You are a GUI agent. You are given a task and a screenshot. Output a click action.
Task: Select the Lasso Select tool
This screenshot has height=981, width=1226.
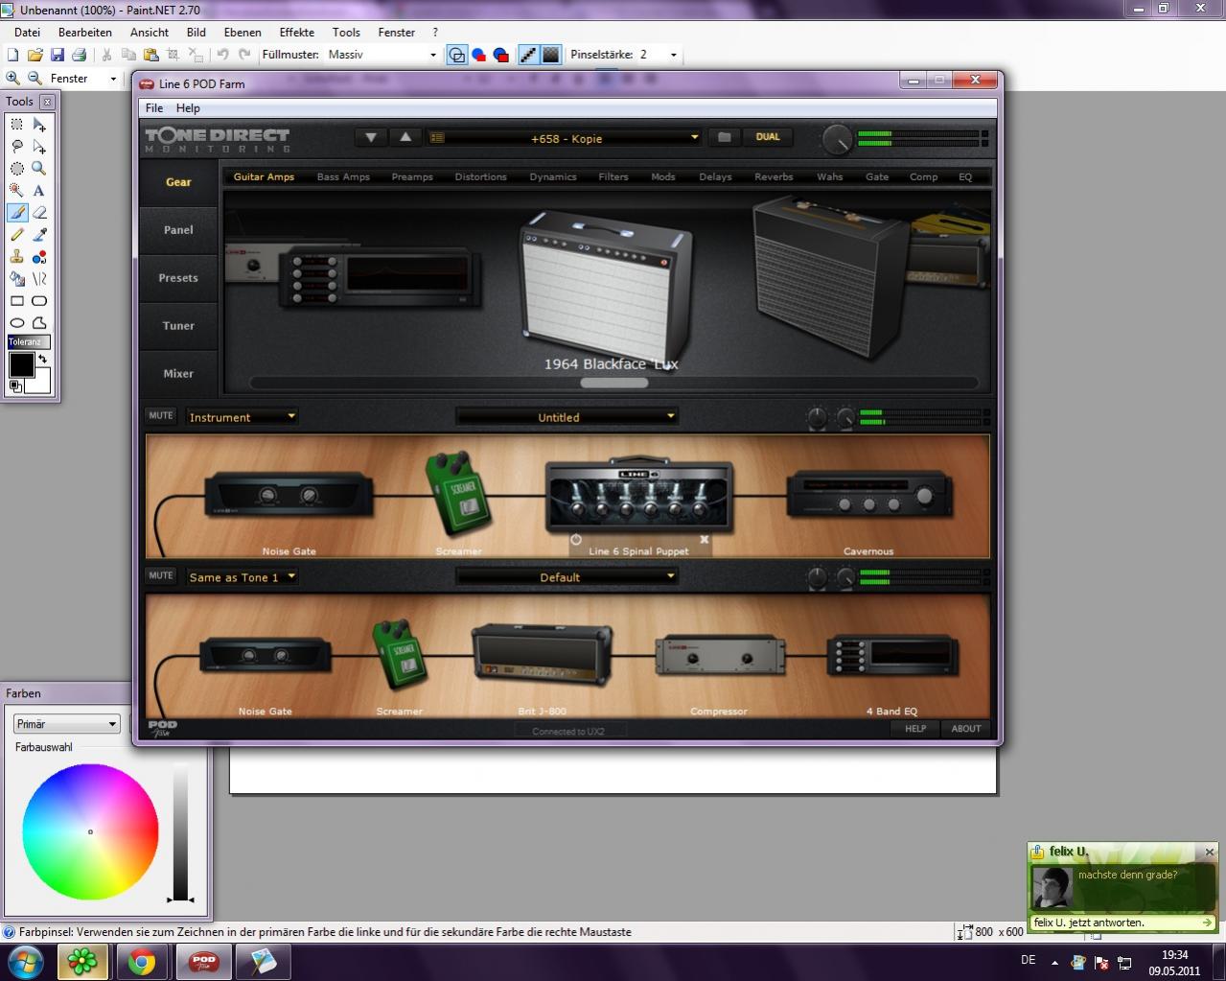[16, 147]
